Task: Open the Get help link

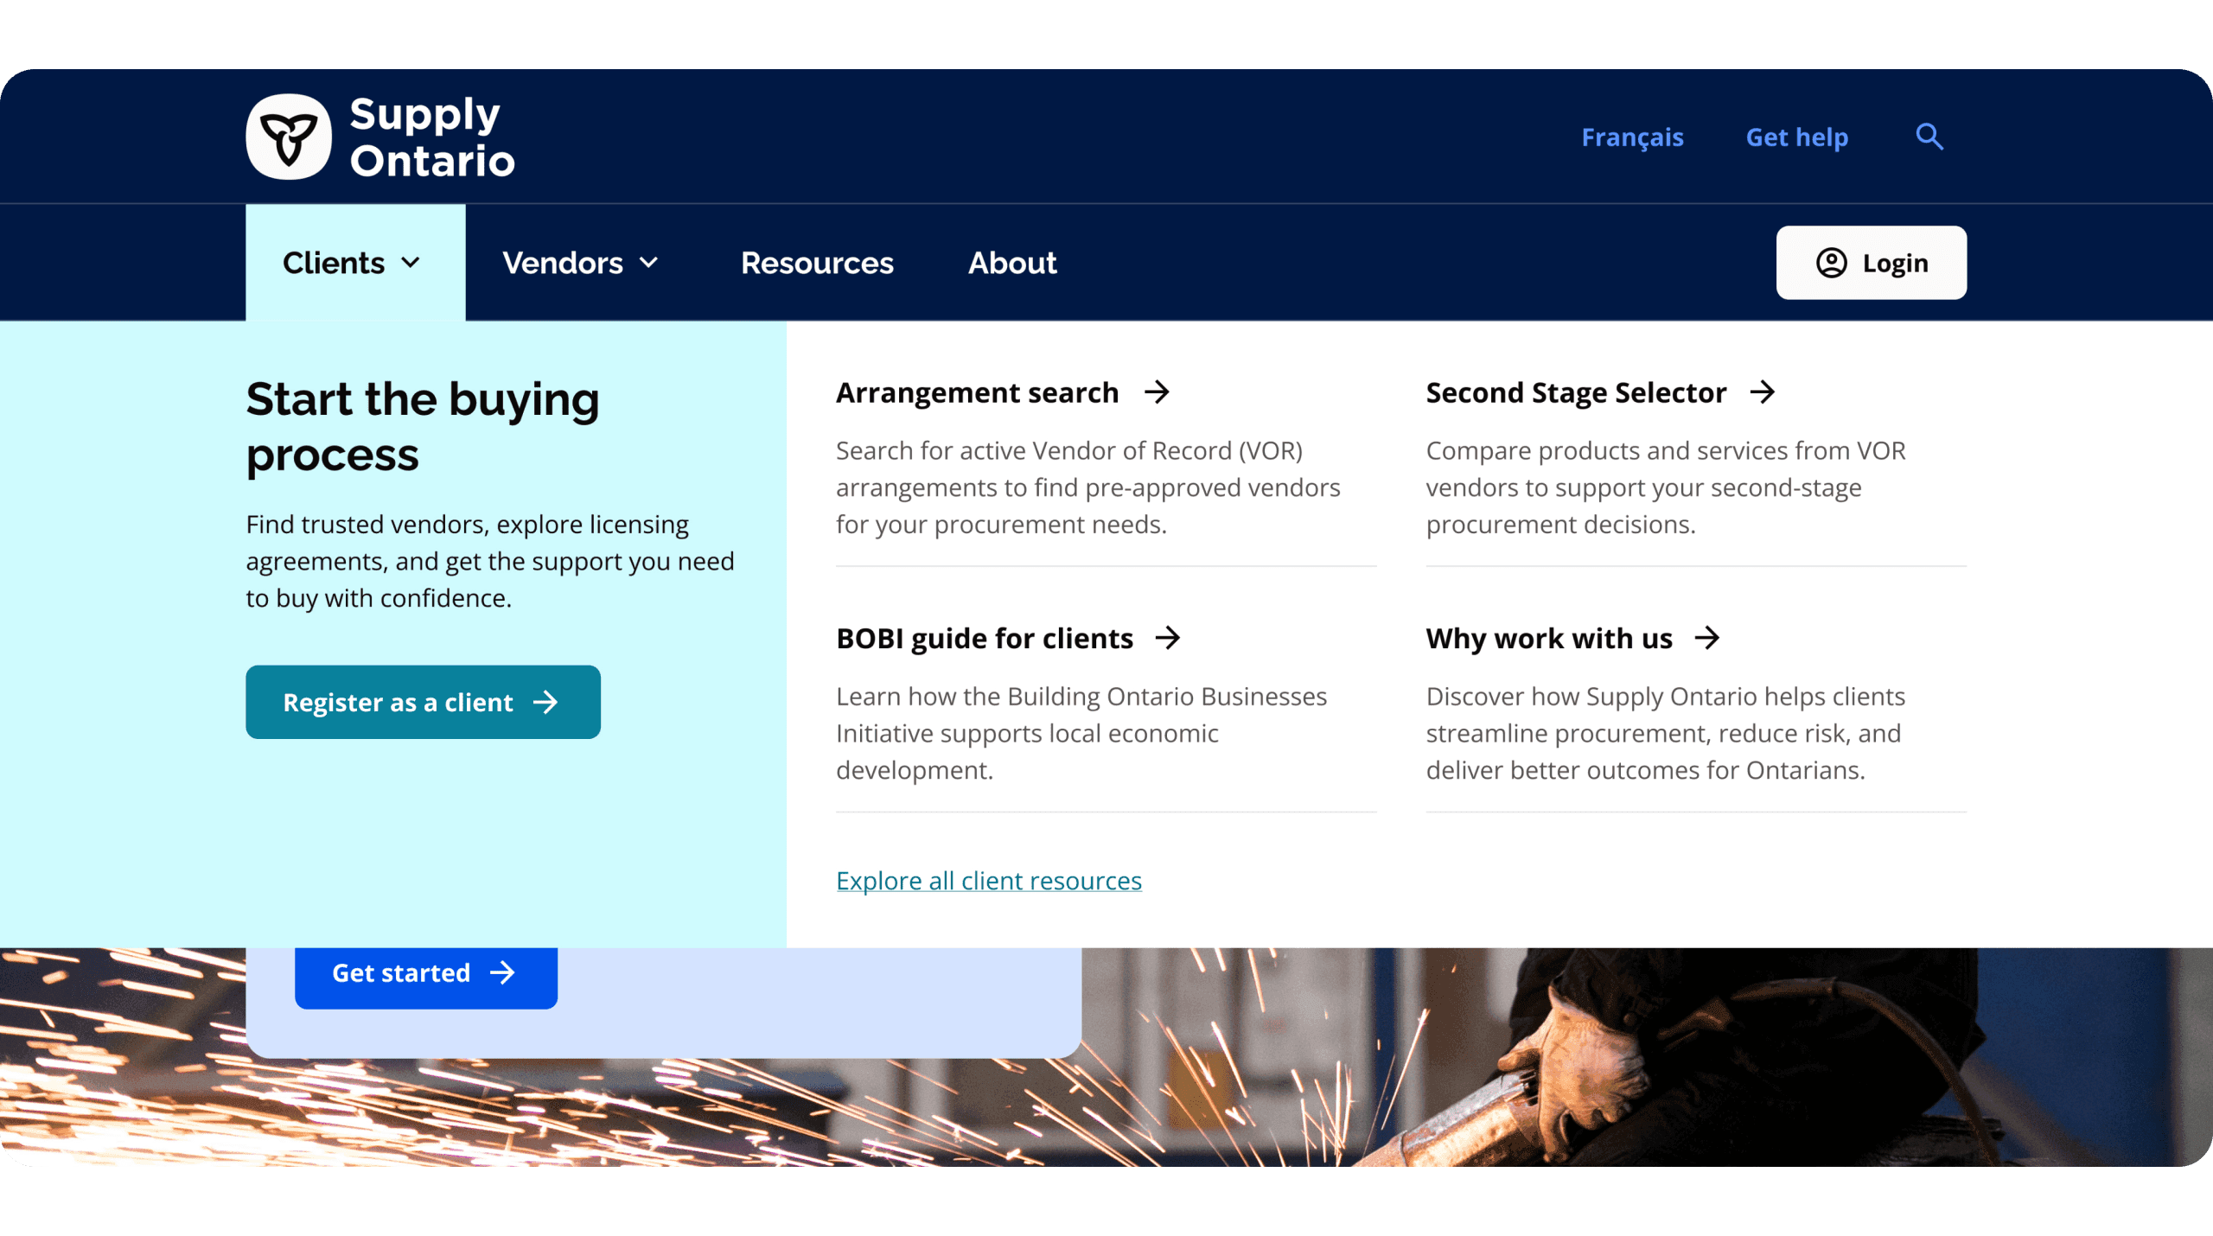Action: click(x=1796, y=137)
